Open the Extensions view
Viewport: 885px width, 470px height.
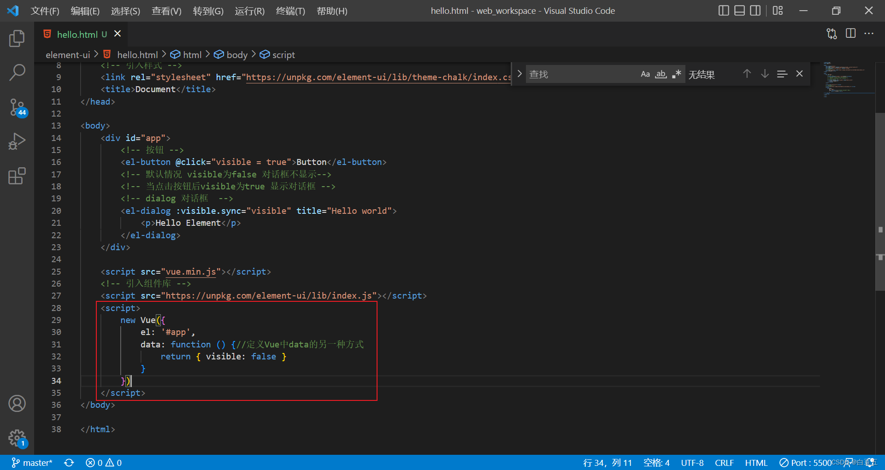[x=17, y=176]
